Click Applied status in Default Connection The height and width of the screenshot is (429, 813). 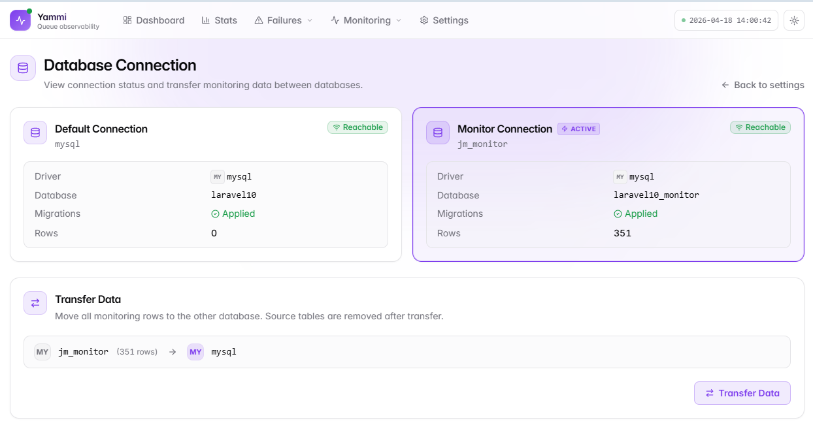coord(233,214)
